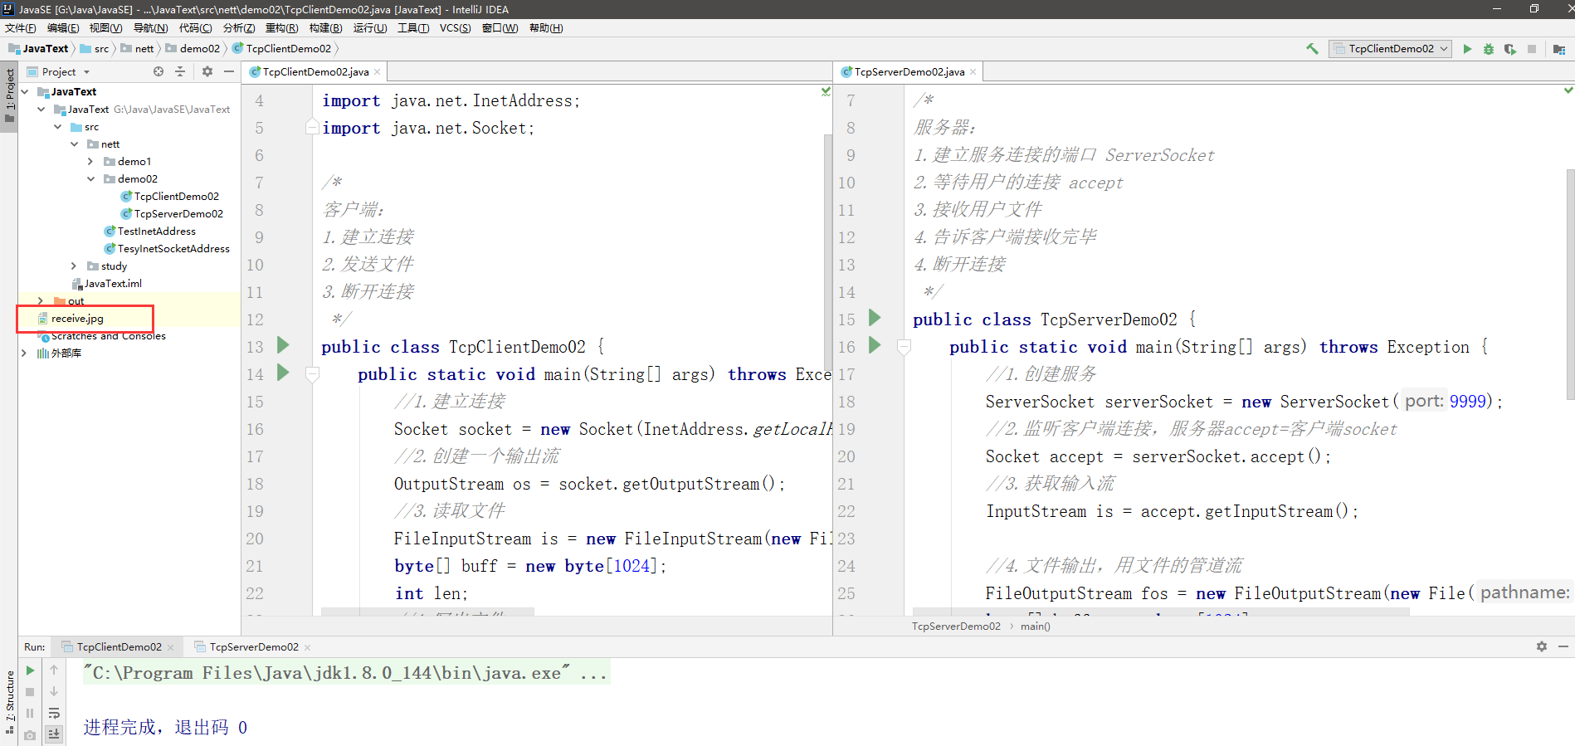The height and width of the screenshot is (746, 1575).
Task: Click the port value 9999 in server code
Action: coord(1468,402)
